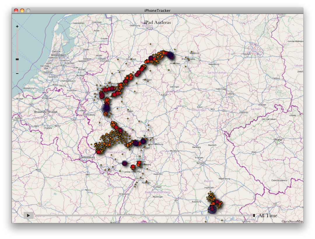Click the Bayern region label
The image size is (315, 239).
[x=208, y=181]
